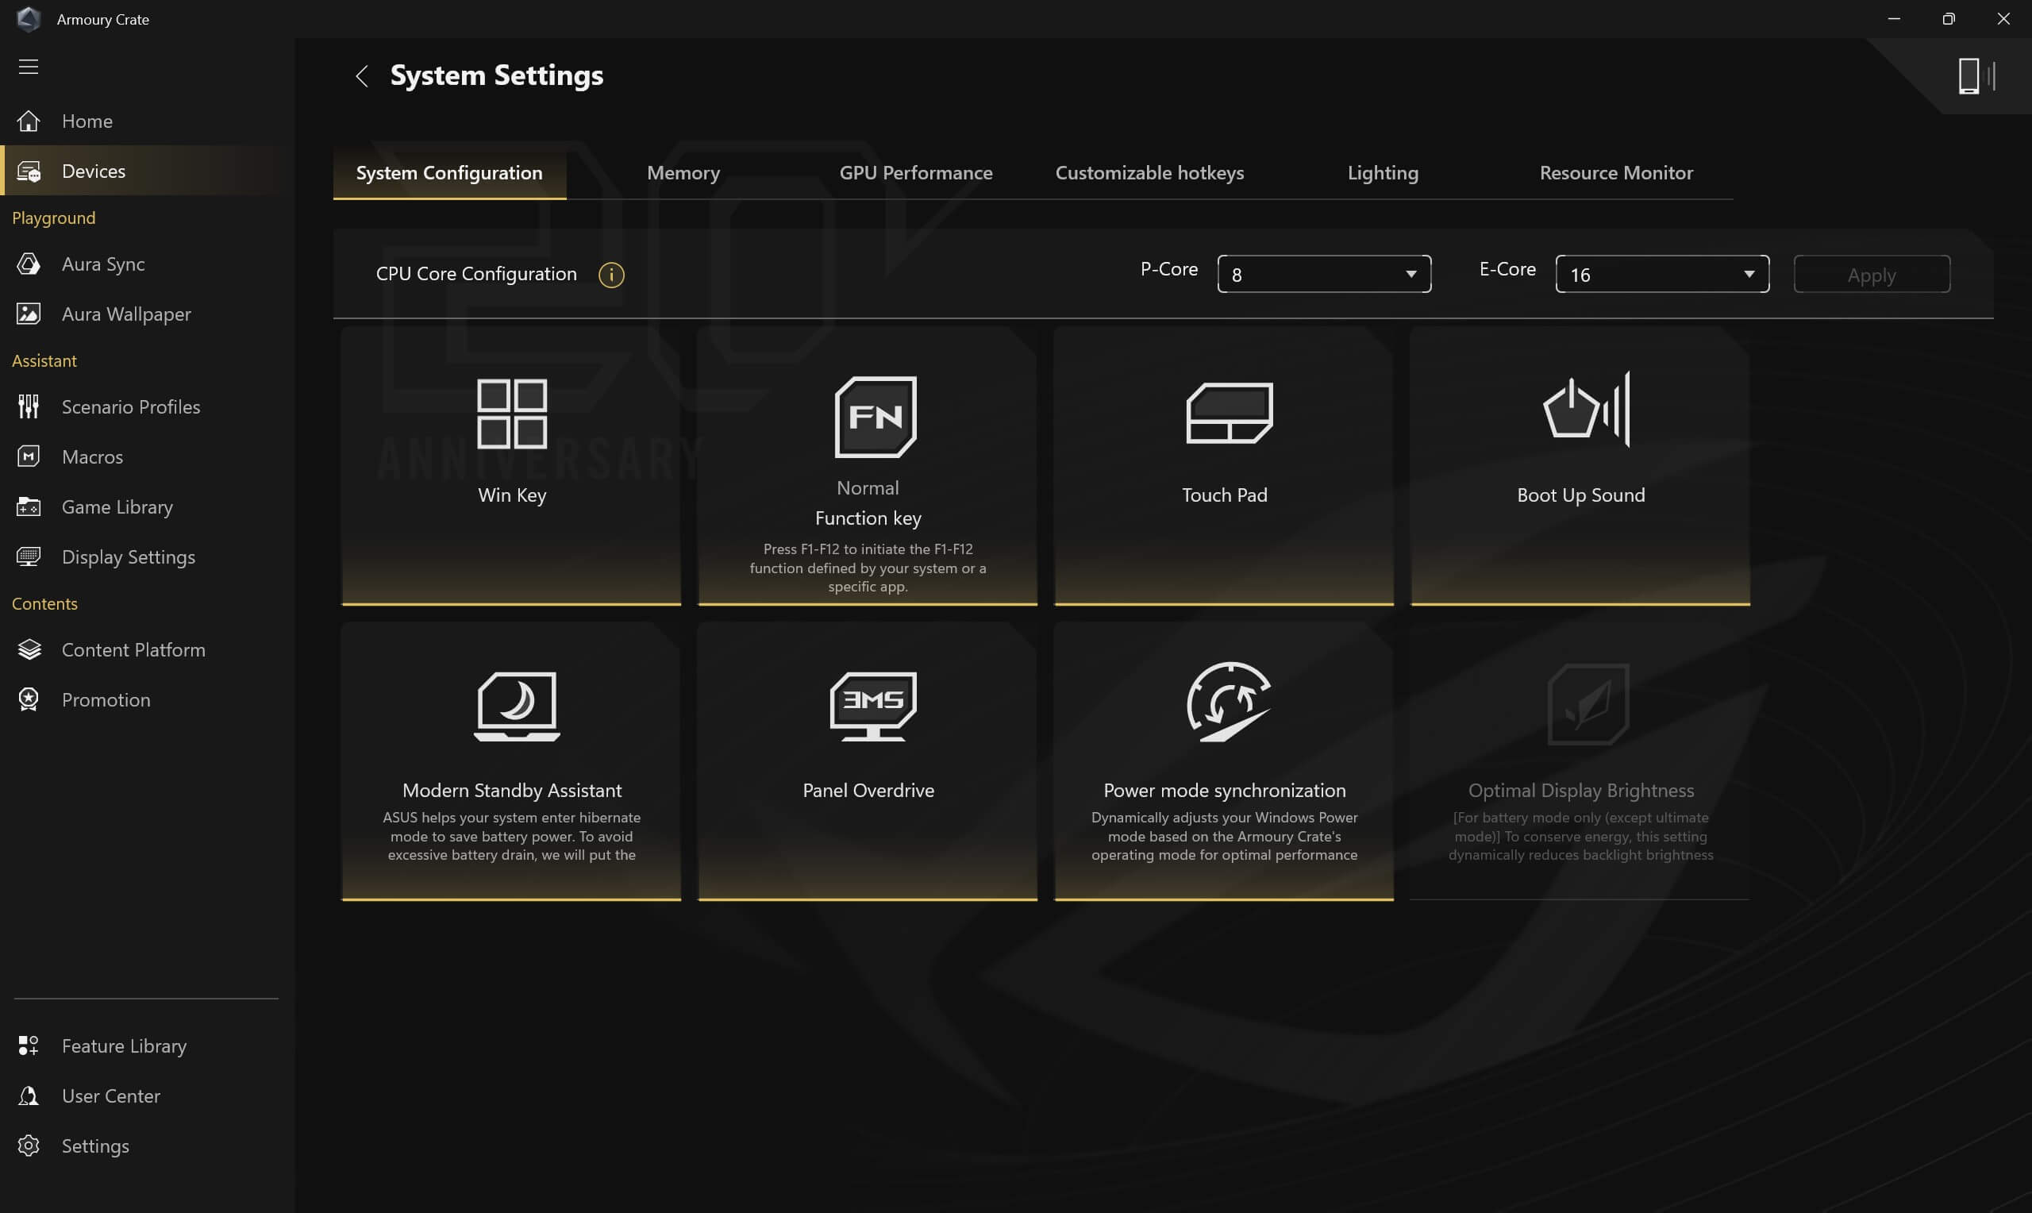Toggle the Touch Pad tile

(1224, 467)
